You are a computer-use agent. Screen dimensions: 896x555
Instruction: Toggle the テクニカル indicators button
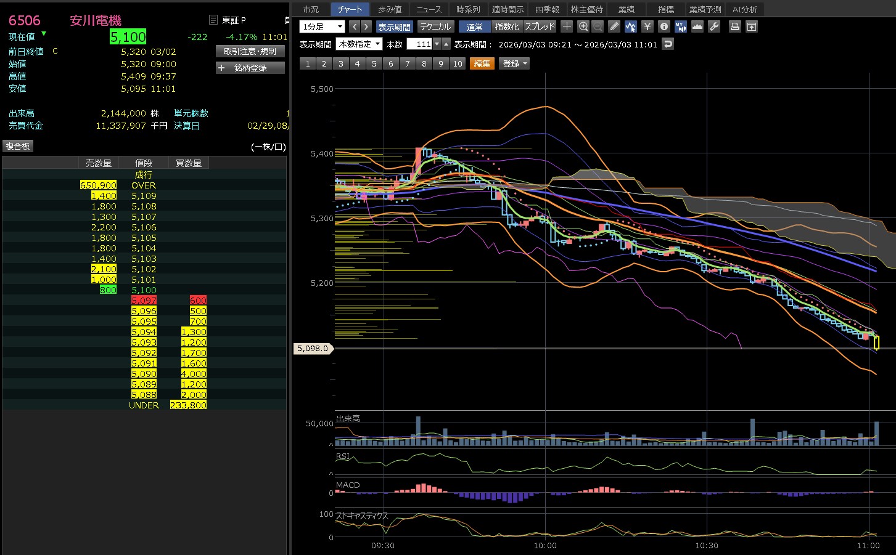click(x=435, y=26)
